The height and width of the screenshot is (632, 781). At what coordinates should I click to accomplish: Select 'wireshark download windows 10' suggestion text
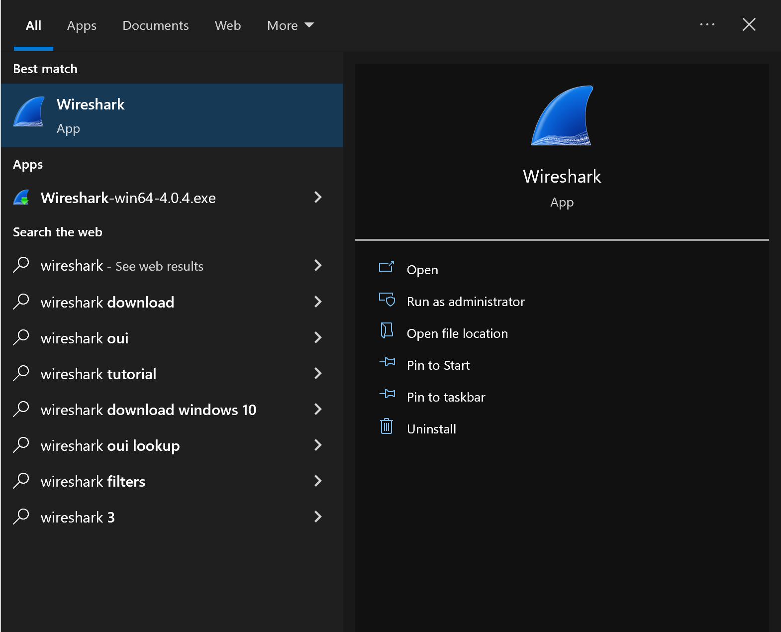click(x=148, y=410)
